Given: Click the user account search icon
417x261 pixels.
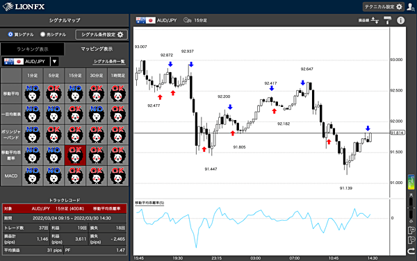Looking at the screenshot, I should point(411,7).
